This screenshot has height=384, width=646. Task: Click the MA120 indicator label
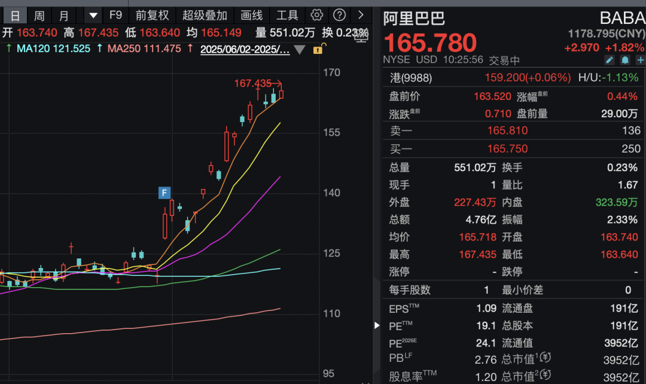coord(53,48)
